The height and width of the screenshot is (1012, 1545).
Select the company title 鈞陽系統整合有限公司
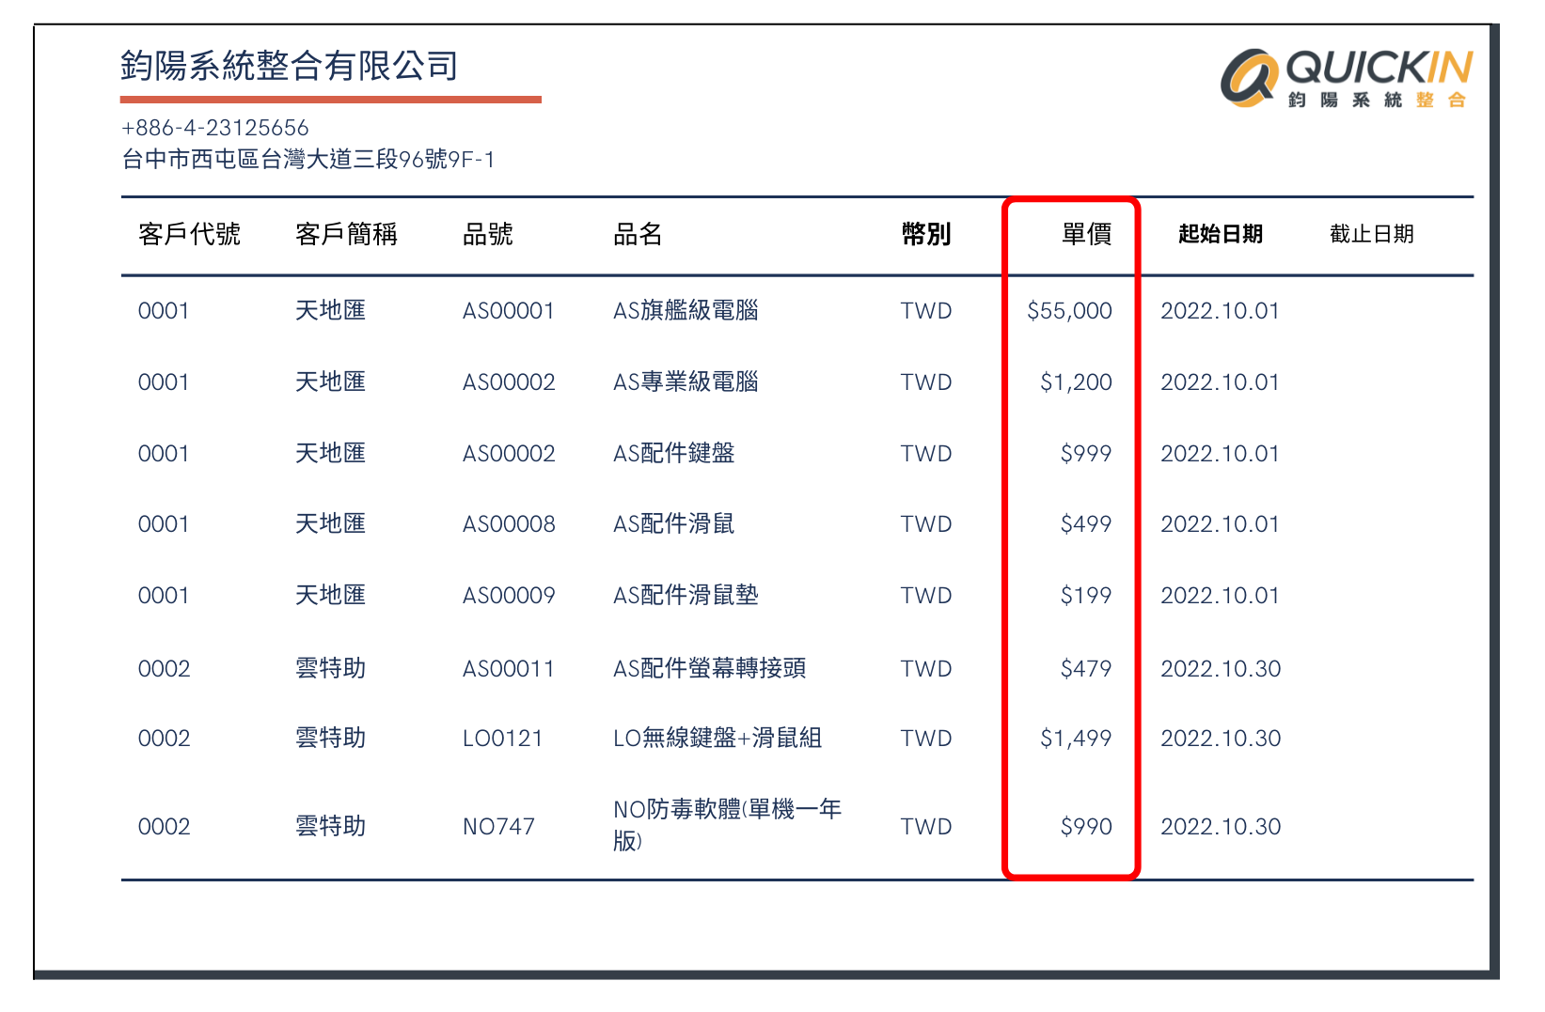tap(290, 66)
